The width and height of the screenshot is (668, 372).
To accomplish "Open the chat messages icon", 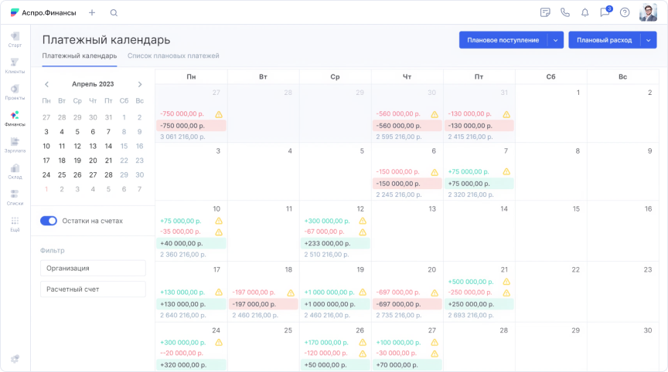I will coord(605,12).
